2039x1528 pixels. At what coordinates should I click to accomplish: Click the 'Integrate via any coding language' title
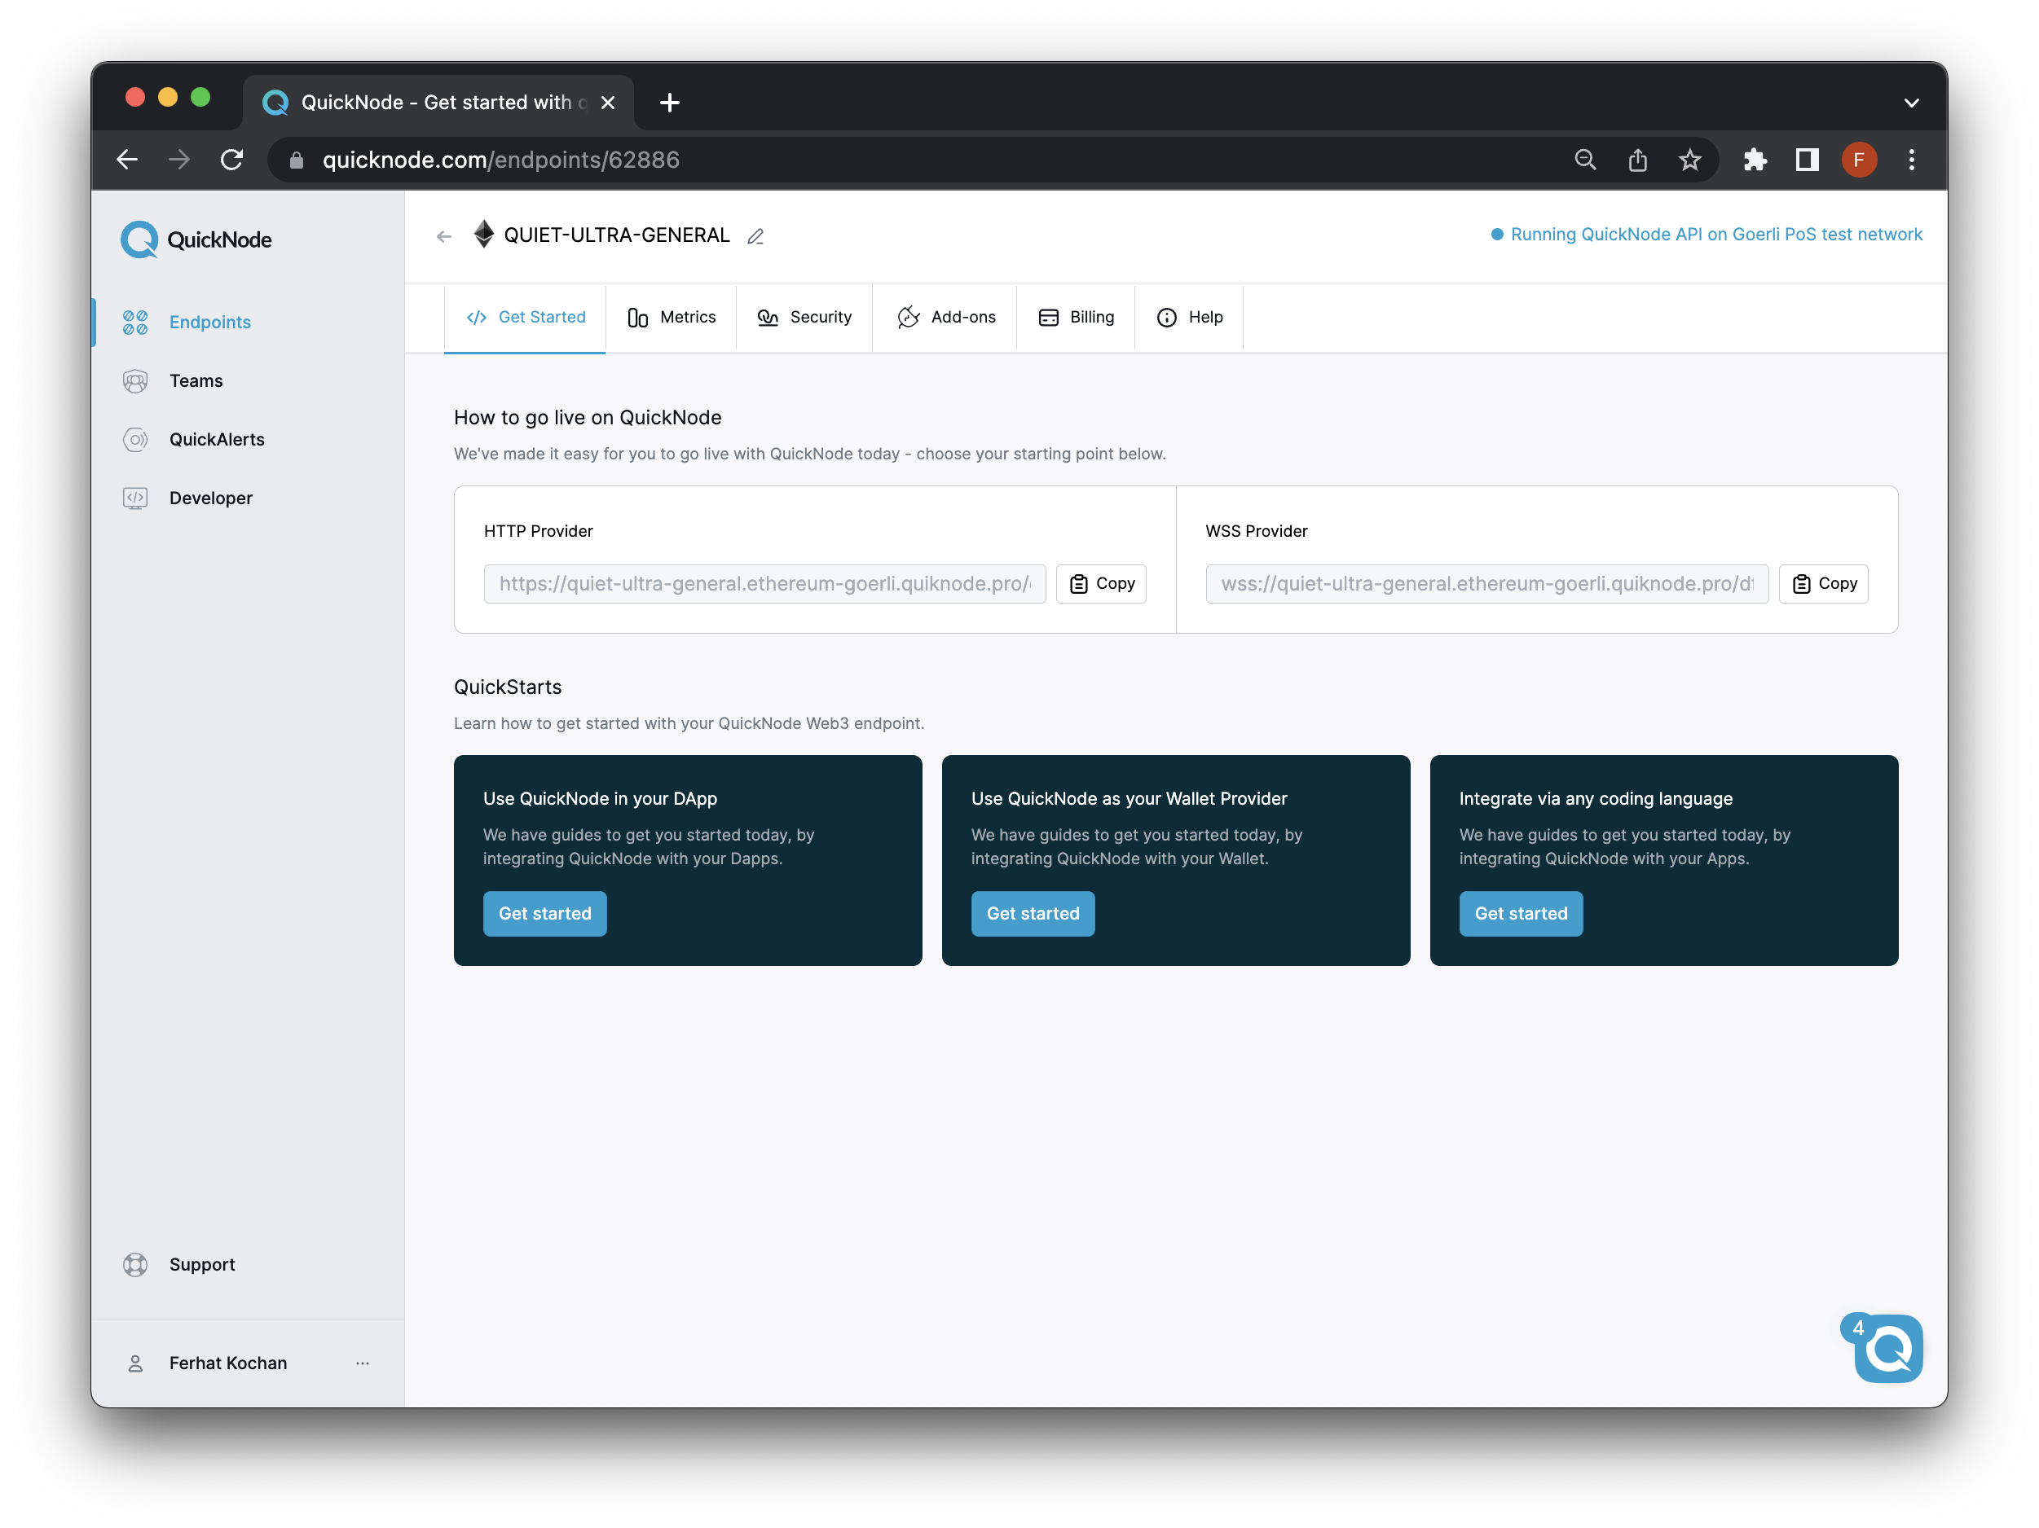(x=1596, y=798)
